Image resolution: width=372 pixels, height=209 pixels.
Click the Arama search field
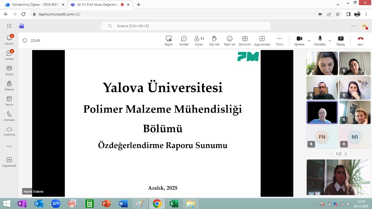tap(186, 26)
